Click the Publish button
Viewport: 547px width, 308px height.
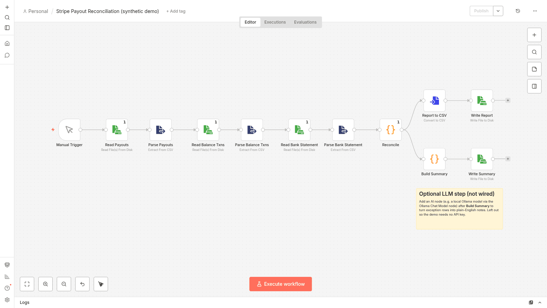[x=481, y=11]
